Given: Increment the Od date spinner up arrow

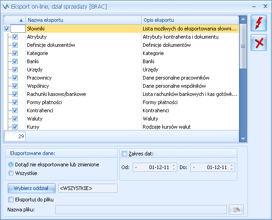Looking at the screenshot, I should click(174, 165).
